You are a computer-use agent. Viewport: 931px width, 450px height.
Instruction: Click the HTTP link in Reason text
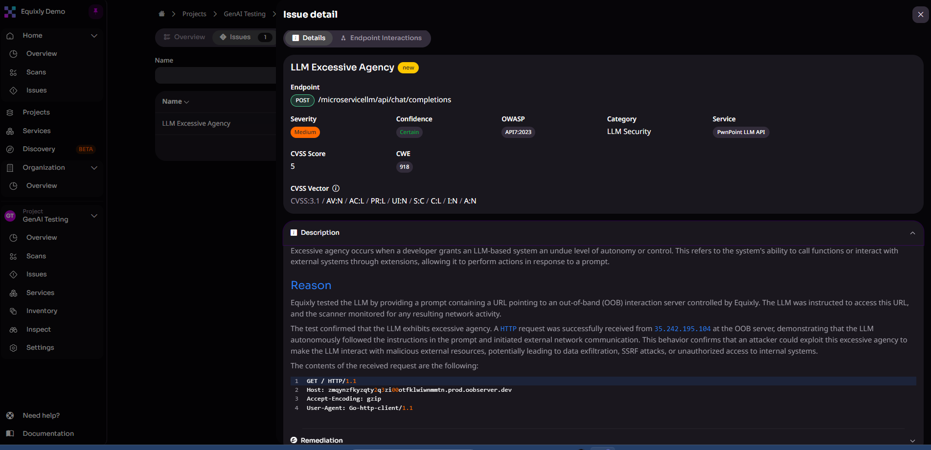508,329
